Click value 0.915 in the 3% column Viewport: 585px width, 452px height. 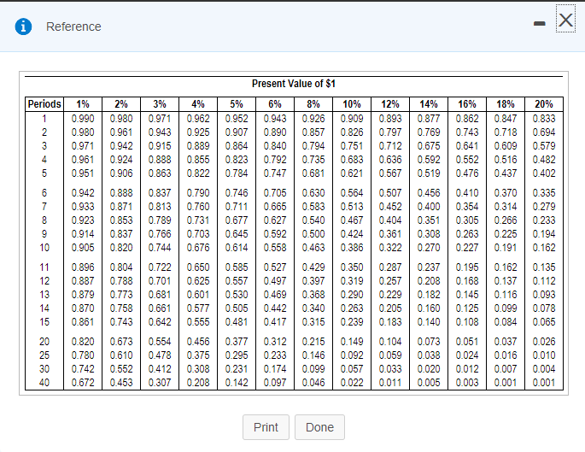click(160, 146)
